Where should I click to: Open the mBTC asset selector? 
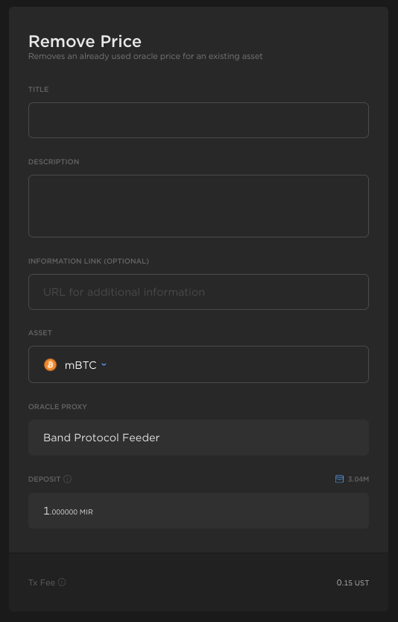(198, 364)
